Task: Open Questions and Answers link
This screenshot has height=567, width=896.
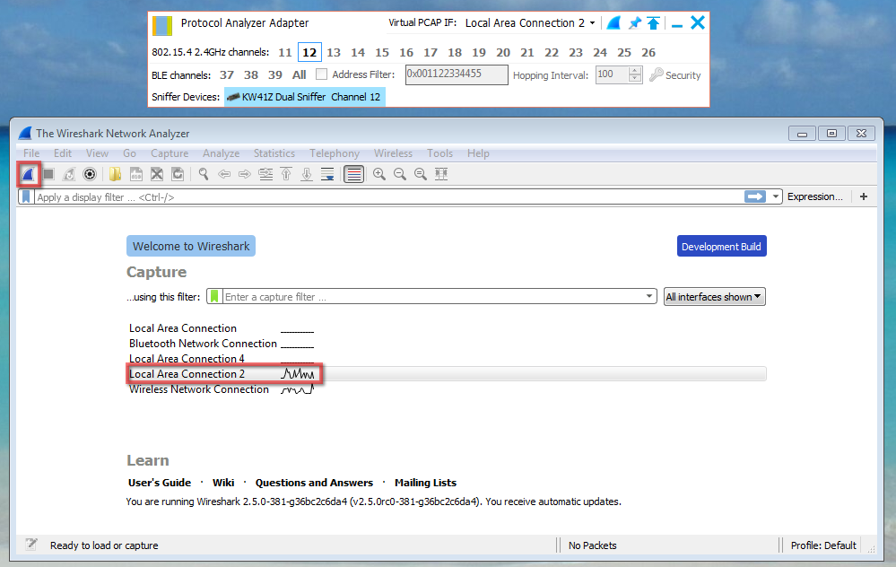Action: click(314, 483)
